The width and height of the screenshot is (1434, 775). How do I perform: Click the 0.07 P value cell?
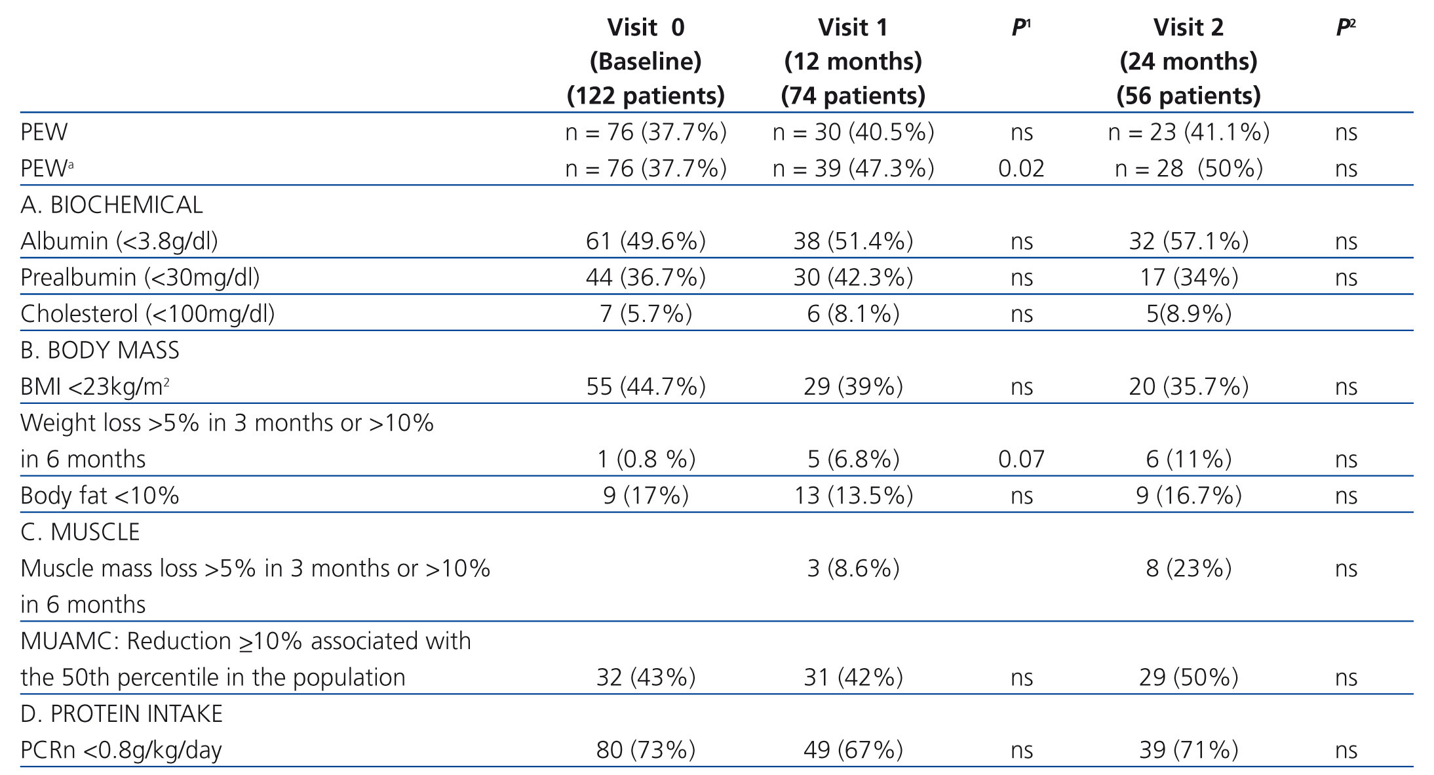coord(1021,459)
